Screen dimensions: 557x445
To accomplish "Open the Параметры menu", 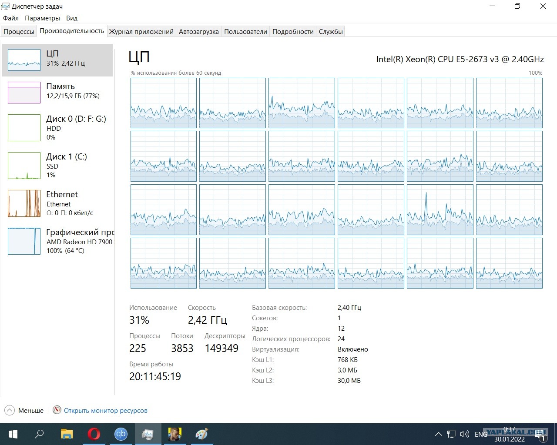I will pyautogui.click(x=42, y=18).
